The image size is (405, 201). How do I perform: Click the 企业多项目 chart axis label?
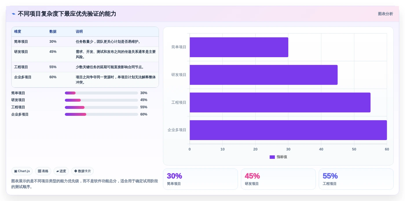(x=177, y=130)
